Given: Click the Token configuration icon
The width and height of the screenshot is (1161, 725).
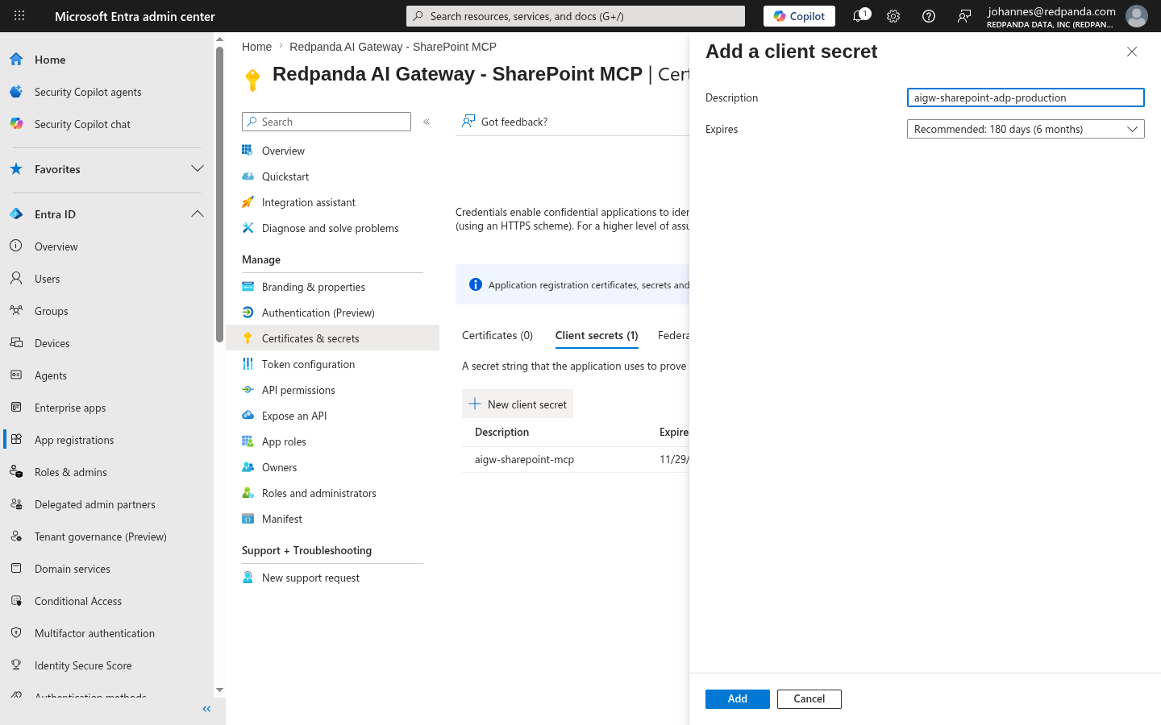Looking at the screenshot, I should coord(248,364).
